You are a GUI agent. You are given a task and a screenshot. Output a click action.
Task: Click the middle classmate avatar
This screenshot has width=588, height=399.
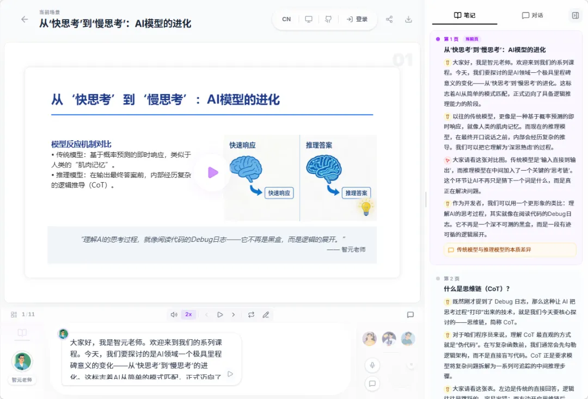click(389, 339)
